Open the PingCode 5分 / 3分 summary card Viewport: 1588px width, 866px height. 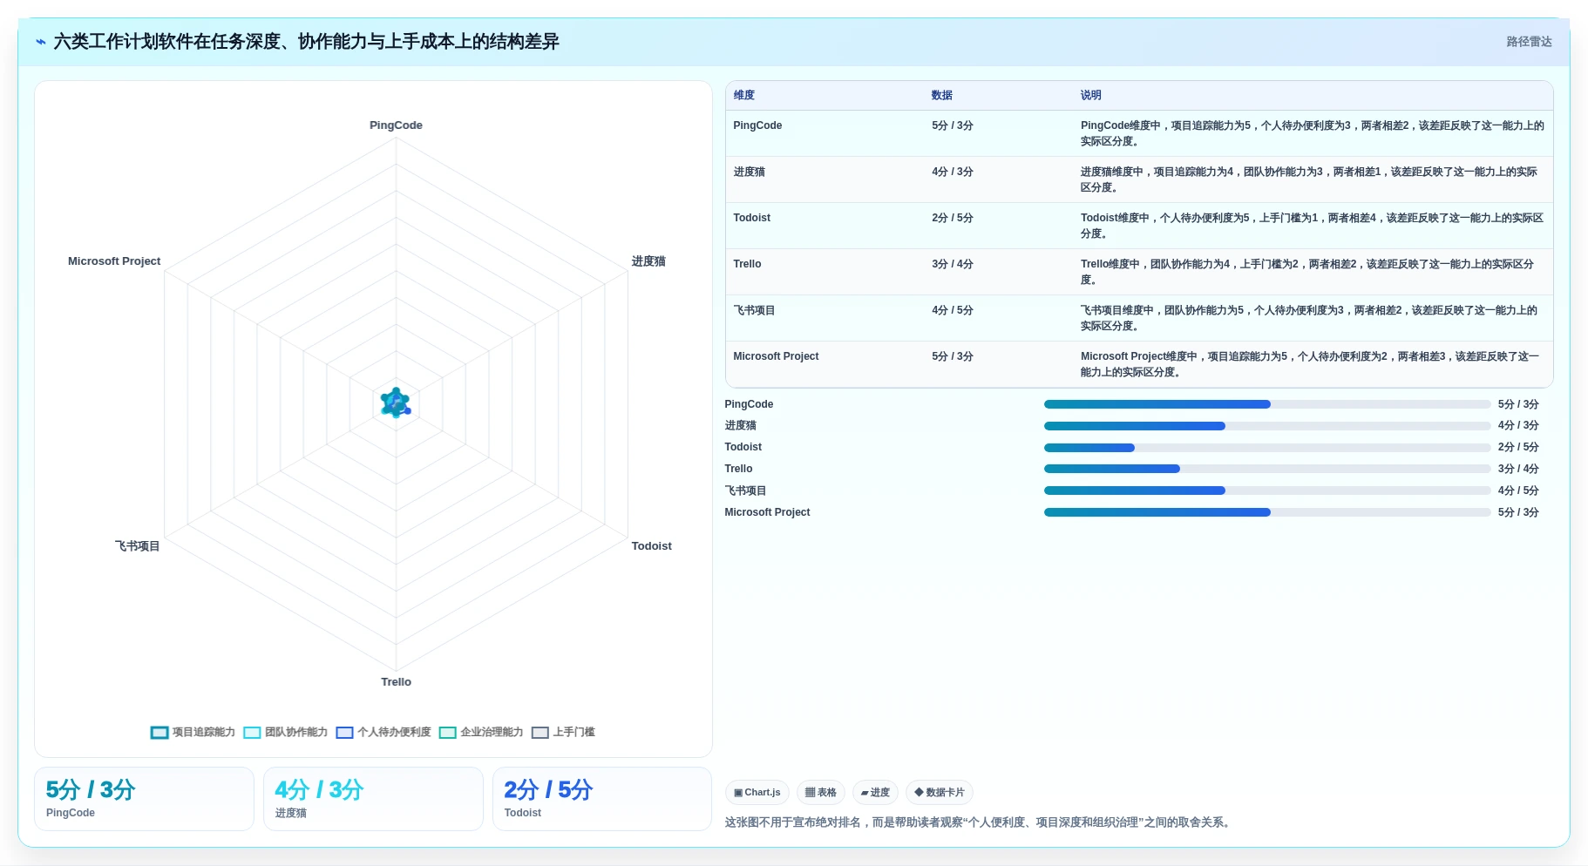[x=144, y=799]
